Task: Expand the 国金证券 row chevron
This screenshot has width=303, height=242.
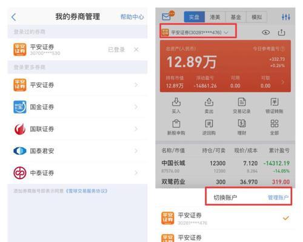Action: coord(136,107)
